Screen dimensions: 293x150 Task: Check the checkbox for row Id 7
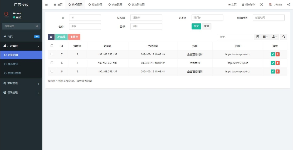tap(52, 54)
